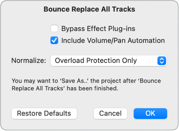Click the 'Bypass Effect Plug-ins' label text
179x131 pixels.
click(98, 29)
